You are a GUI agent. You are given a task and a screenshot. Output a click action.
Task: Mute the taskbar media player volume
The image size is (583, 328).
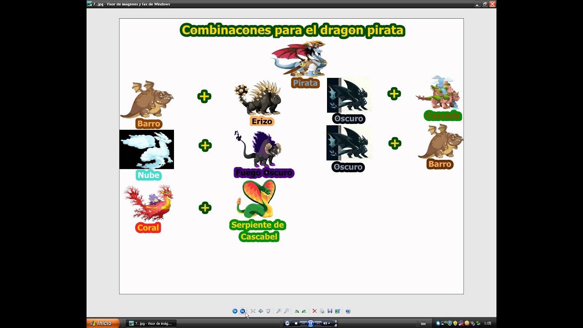(325, 323)
